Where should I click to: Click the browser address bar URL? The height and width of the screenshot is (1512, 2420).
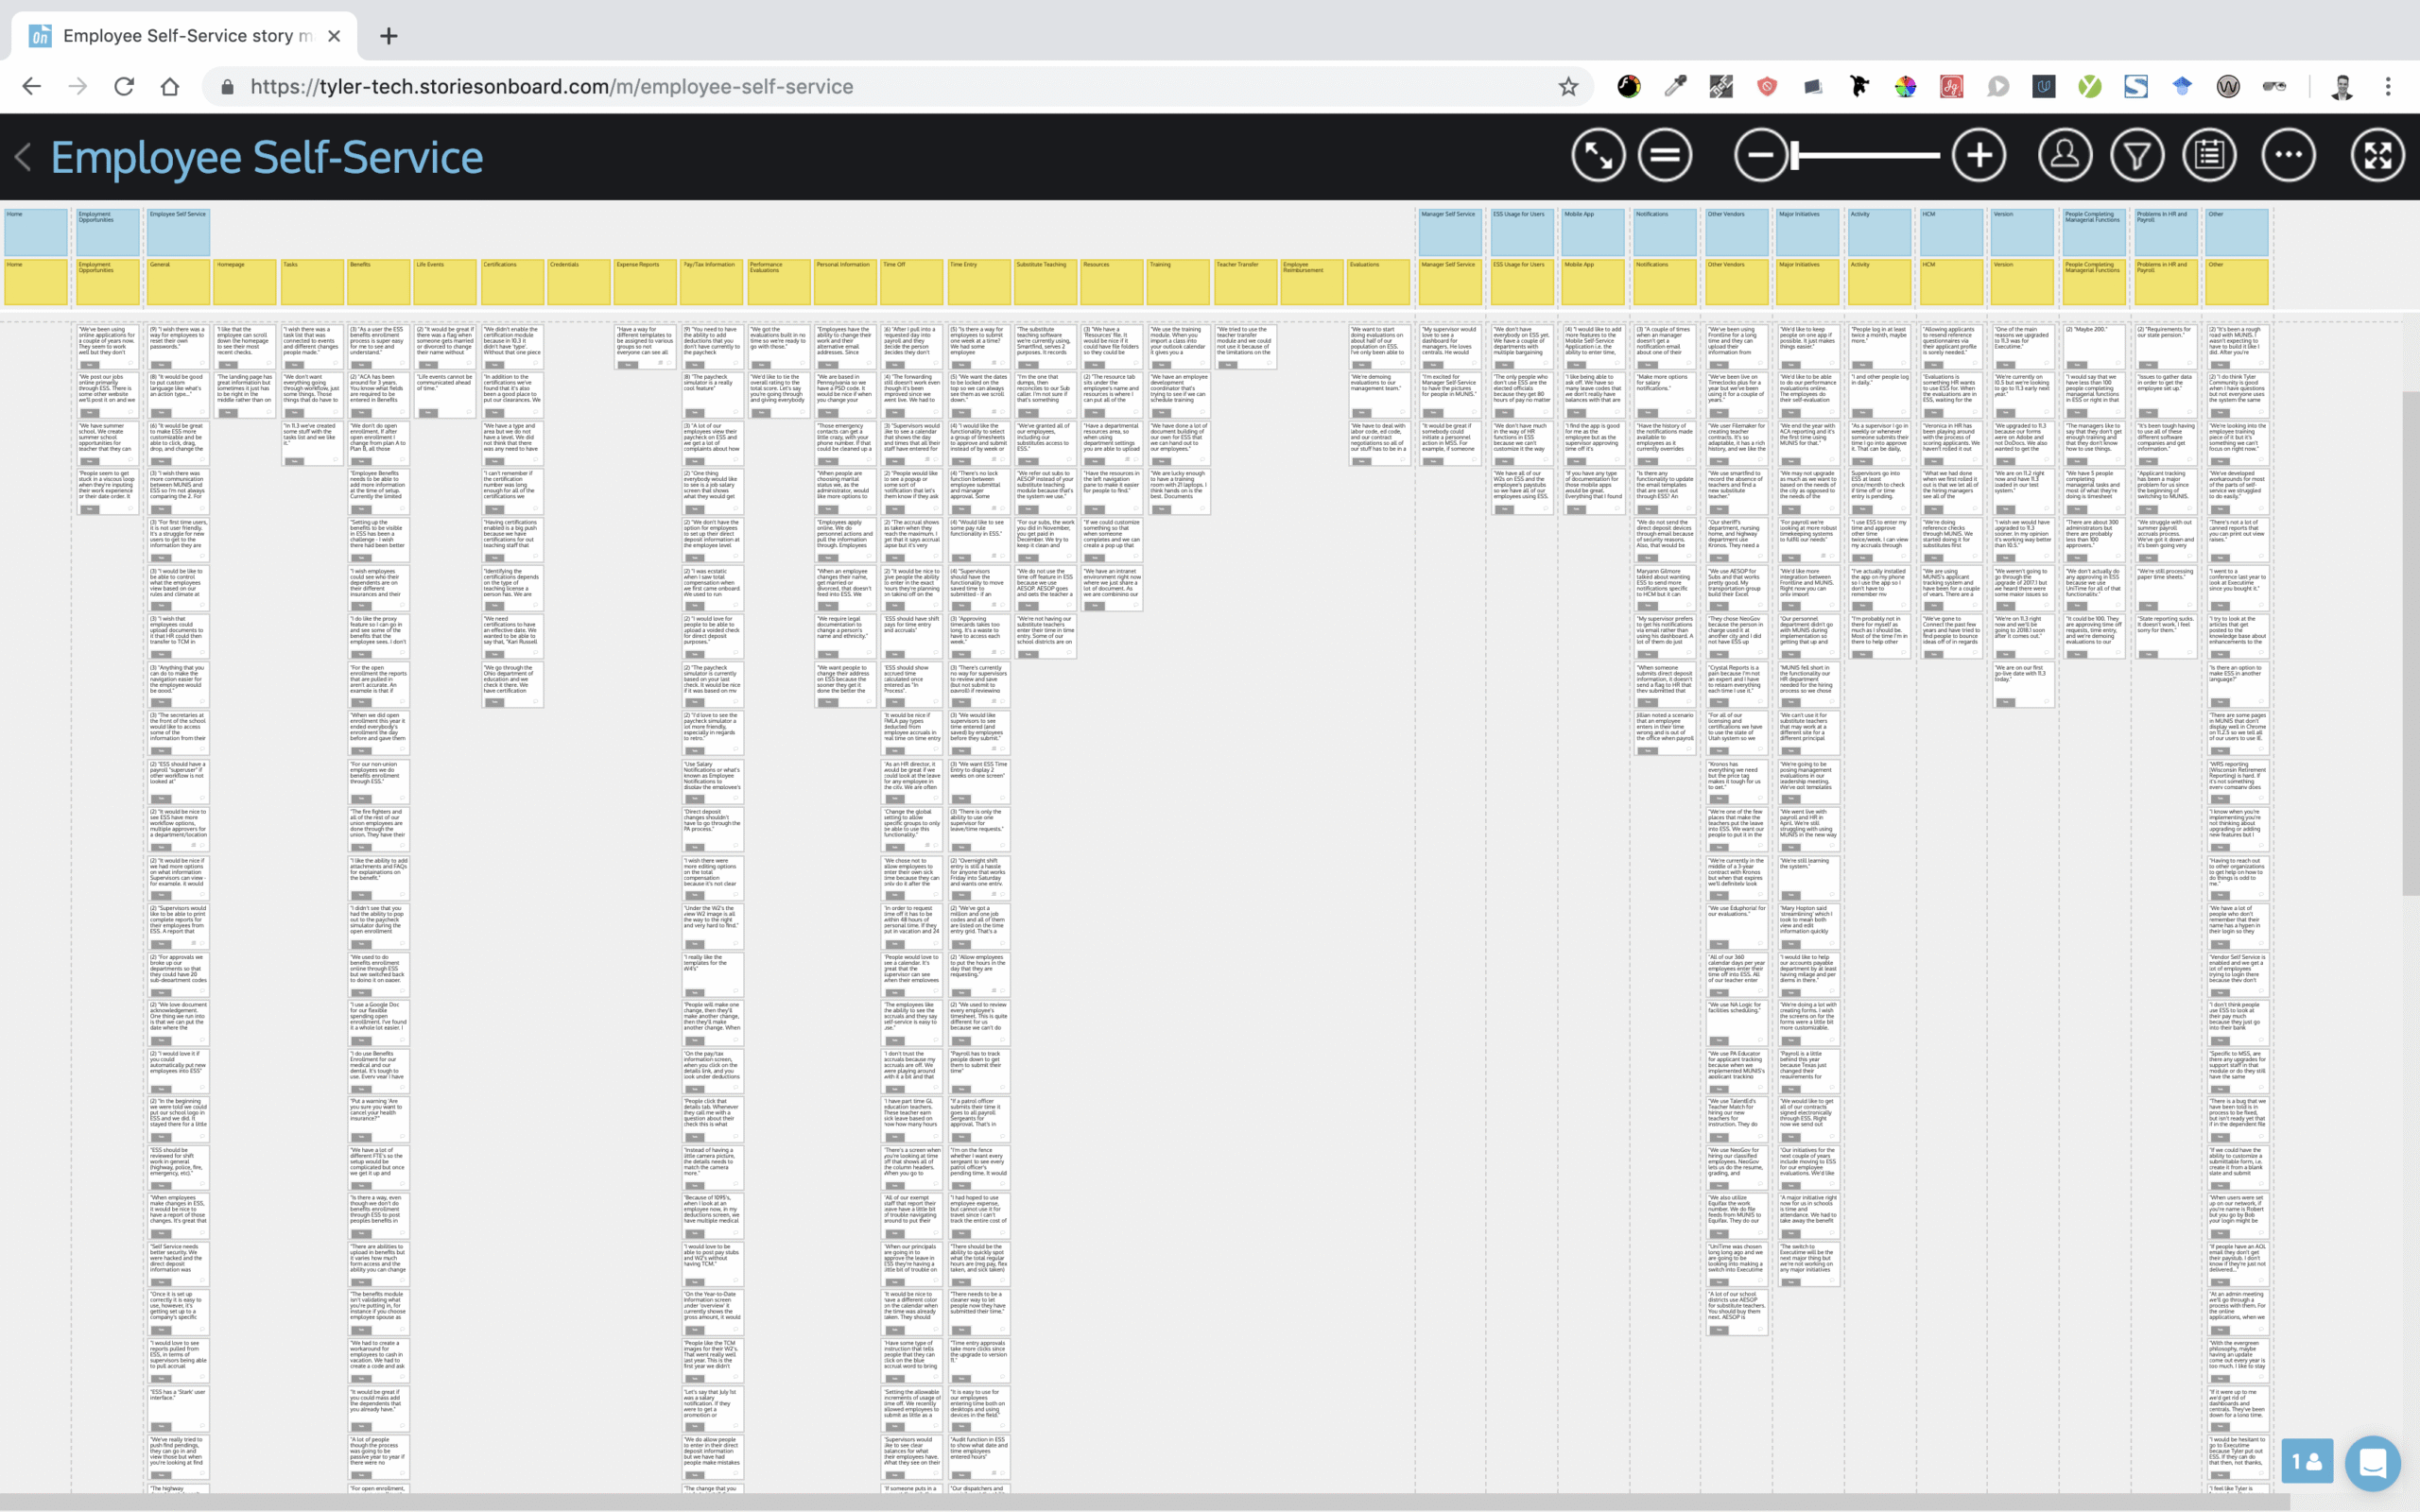pos(551,87)
